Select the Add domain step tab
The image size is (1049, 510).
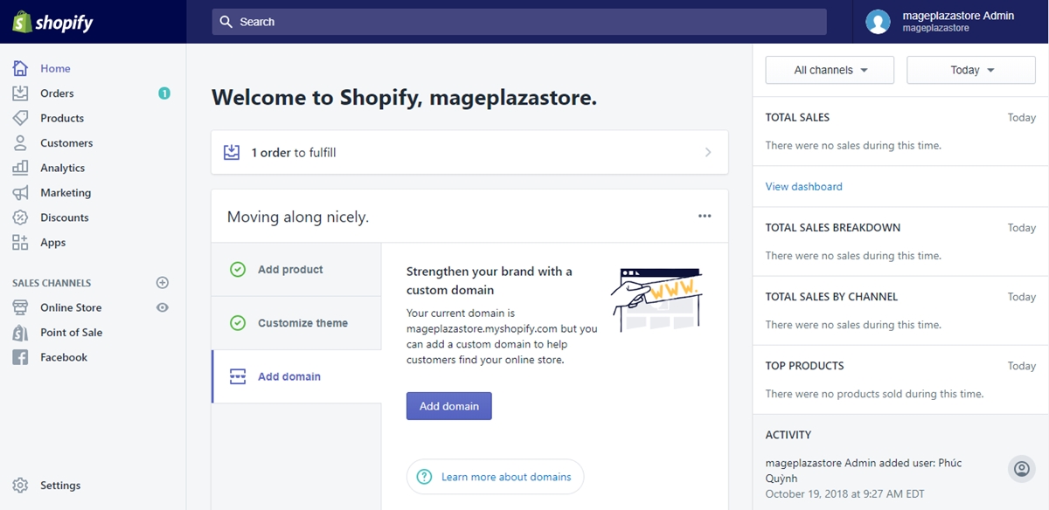coord(296,376)
